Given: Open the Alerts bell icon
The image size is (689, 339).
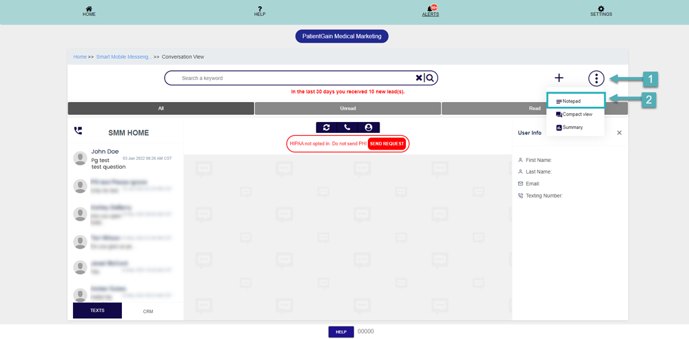Looking at the screenshot, I should click(431, 9).
